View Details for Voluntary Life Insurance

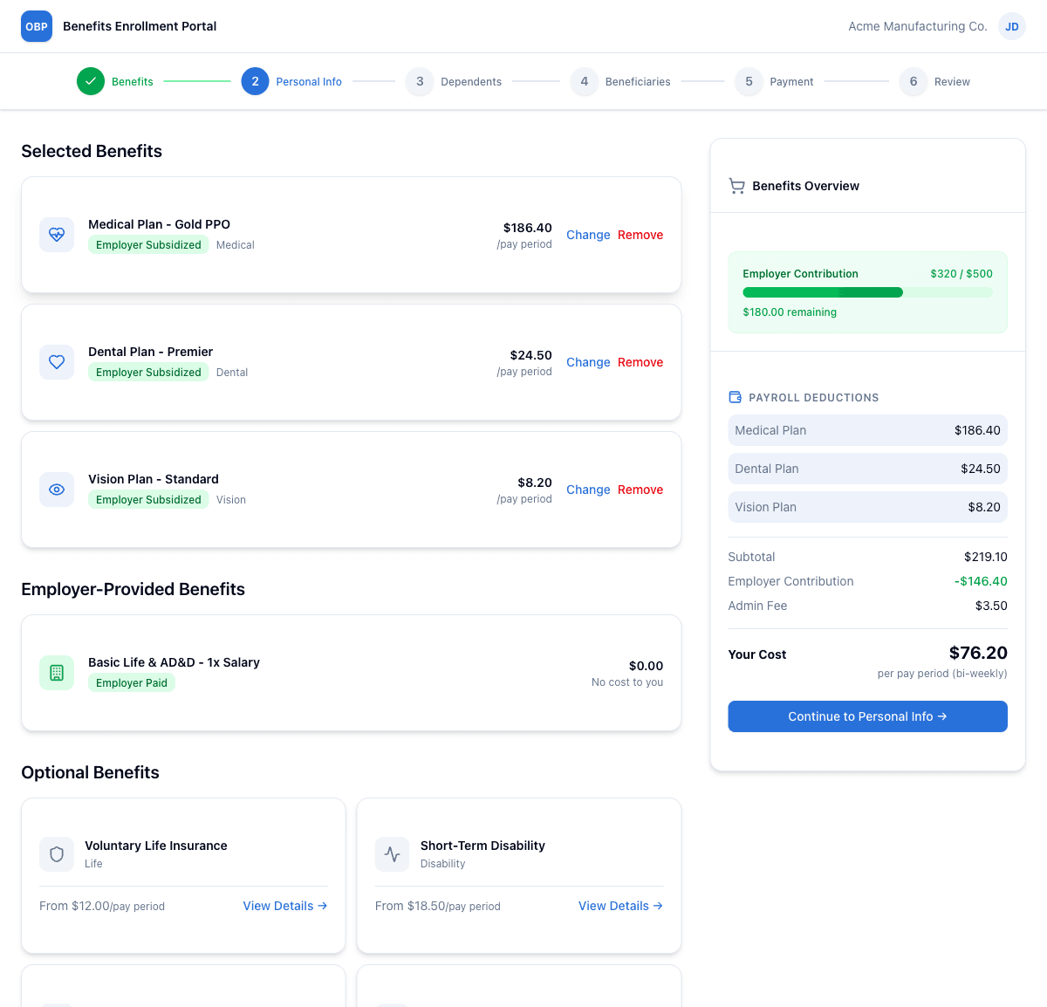coord(284,906)
